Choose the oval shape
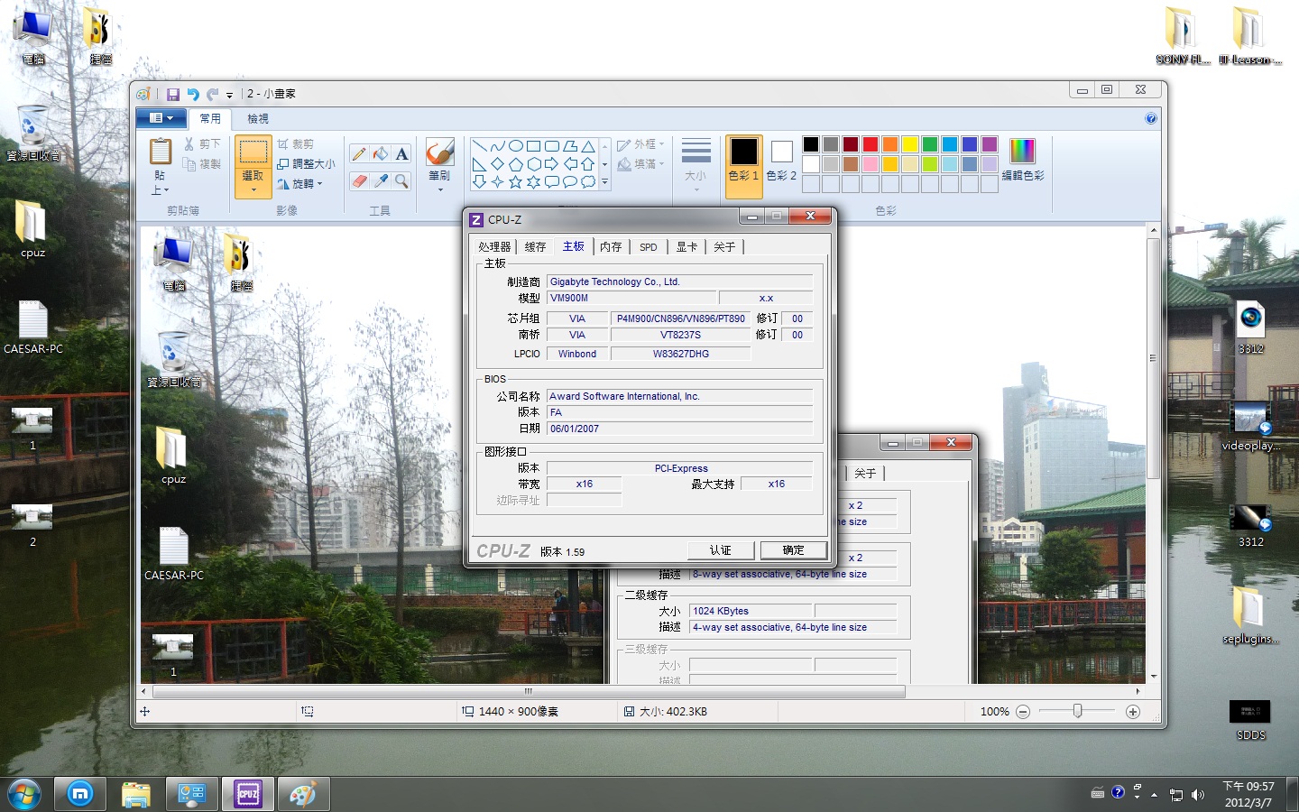 [x=515, y=146]
